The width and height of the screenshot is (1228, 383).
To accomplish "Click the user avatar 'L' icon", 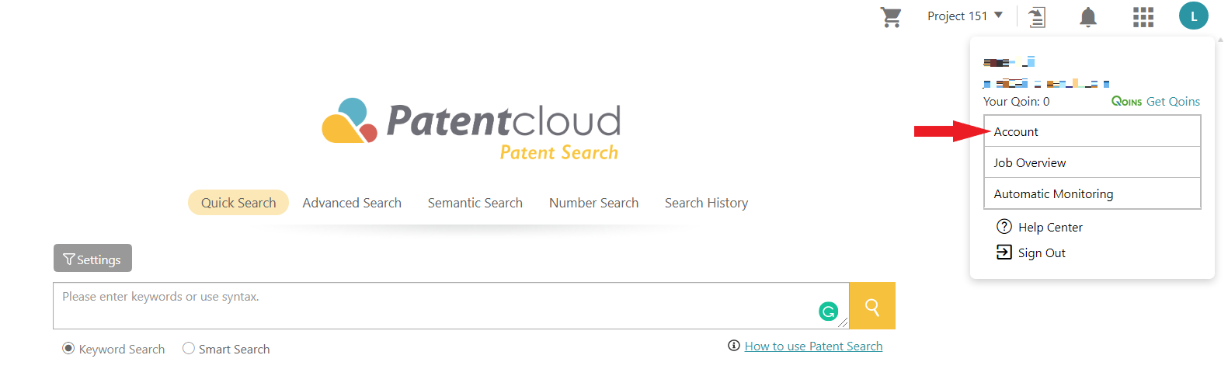I will point(1194,16).
